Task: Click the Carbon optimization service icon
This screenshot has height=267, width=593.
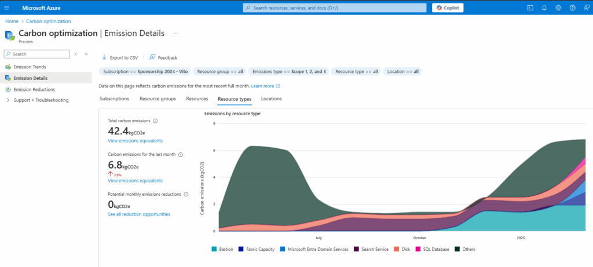Action: (10, 35)
